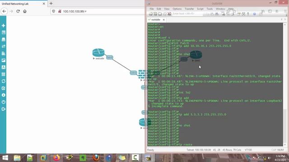The image size is (289, 162).
Task: Click the Close lab power icon
Action: click(x=3, y=102)
